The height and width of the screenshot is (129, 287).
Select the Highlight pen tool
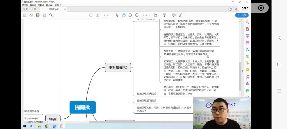(181, 15)
